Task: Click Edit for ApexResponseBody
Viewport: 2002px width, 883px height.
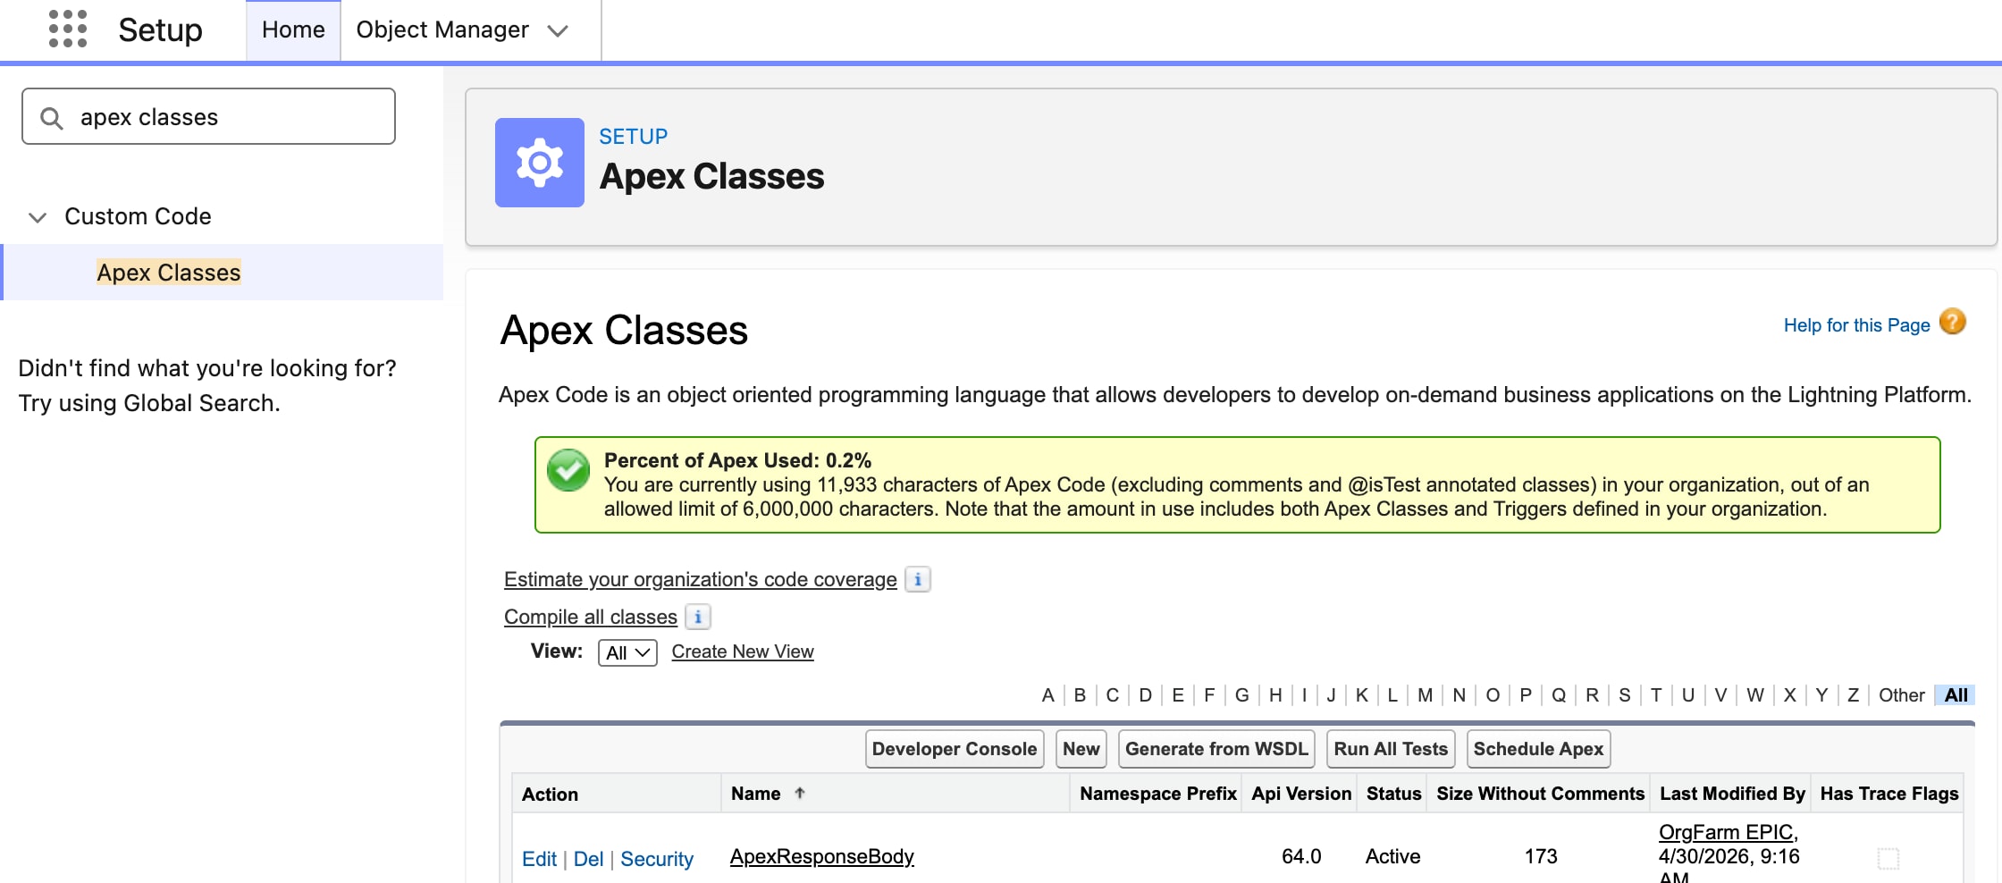Action: (539, 859)
